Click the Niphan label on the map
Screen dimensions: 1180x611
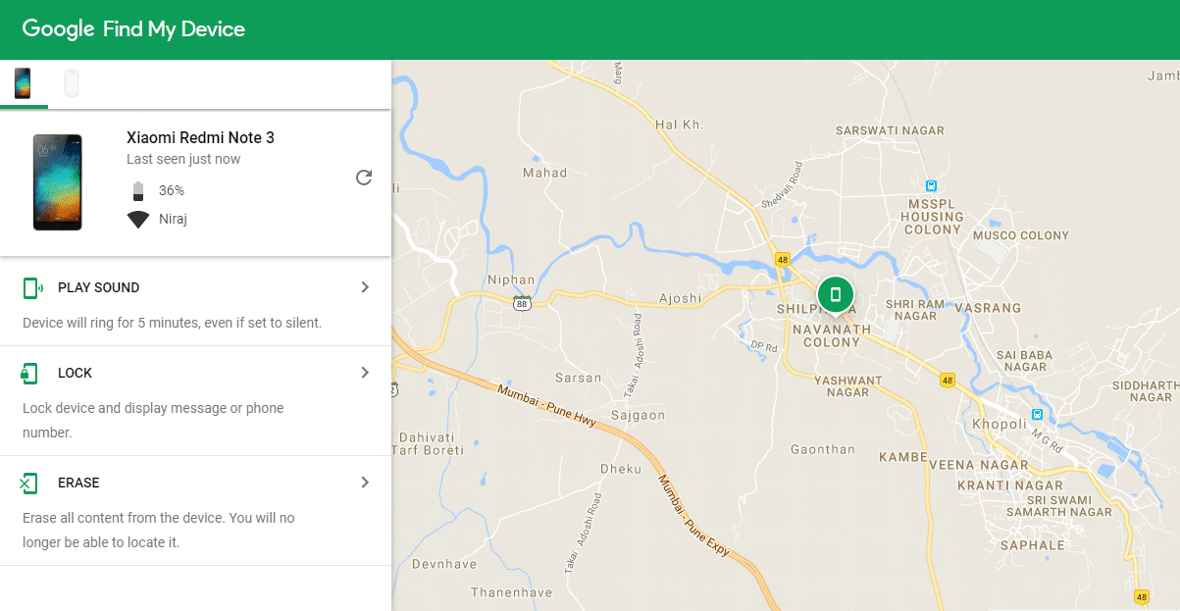pyautogui.click(x=511, y=280)
